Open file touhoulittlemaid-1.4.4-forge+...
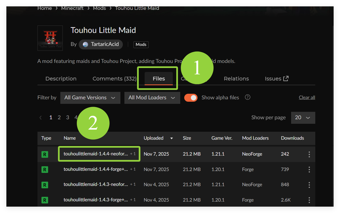Screen dimensions: 340x213 click(96, 169)
